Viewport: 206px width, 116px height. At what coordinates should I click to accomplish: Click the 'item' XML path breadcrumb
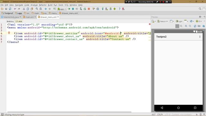[19, 21]
